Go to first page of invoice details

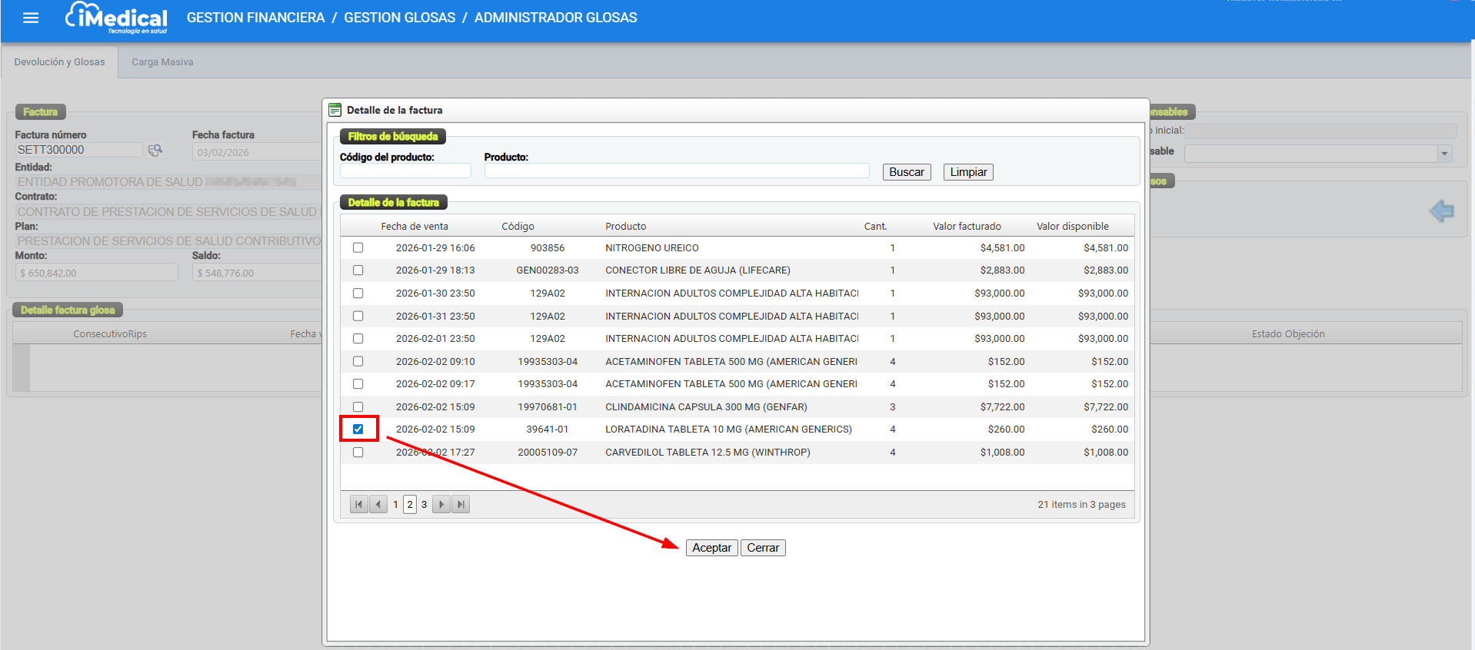tap(358, 505)
